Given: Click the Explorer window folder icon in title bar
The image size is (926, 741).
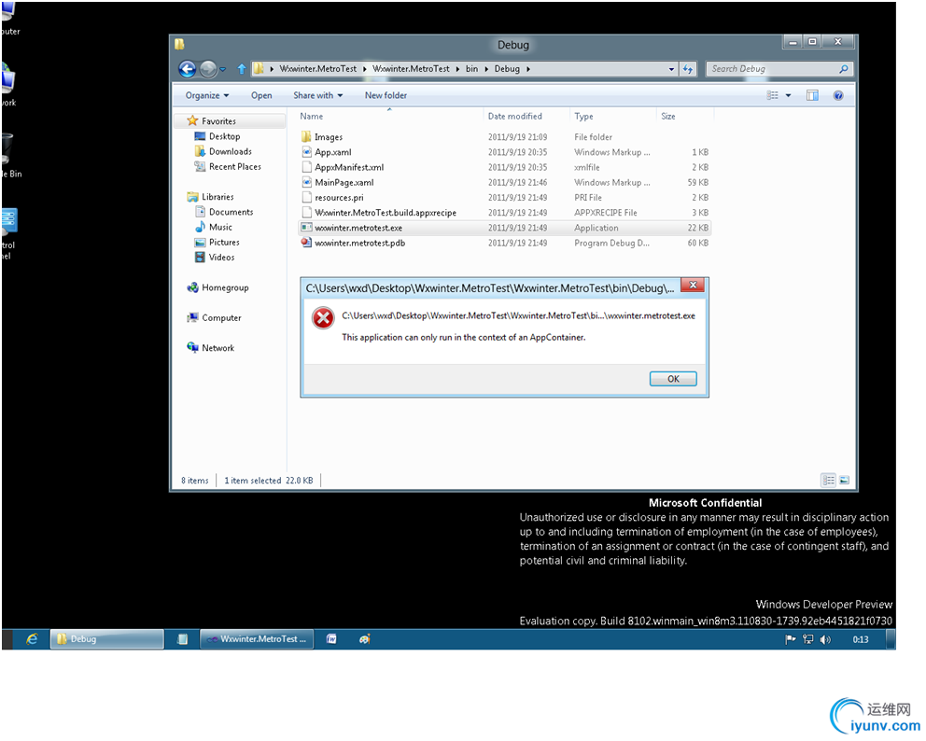Looking at the screenshot, I should 179,44.
